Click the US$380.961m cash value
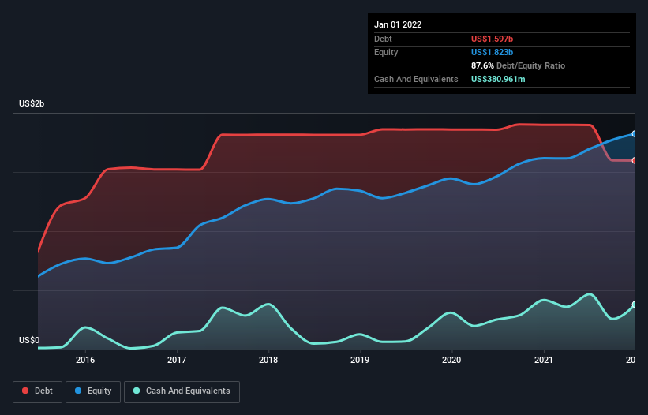This screenshot has height=415, width=648. coord(498,79)
